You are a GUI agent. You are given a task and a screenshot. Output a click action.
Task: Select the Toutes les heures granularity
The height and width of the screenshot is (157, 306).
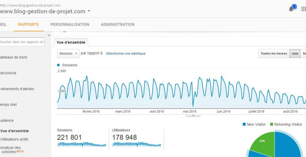274,54
